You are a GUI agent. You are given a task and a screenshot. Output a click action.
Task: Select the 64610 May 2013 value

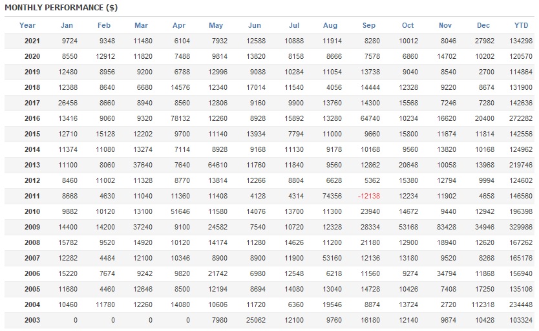pyautogui.click(x=217, y=165)
